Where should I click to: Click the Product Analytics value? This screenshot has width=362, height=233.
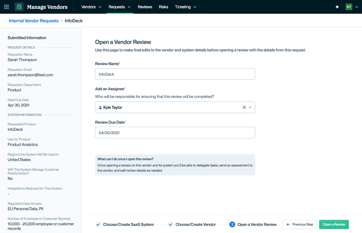pos(23,144)
